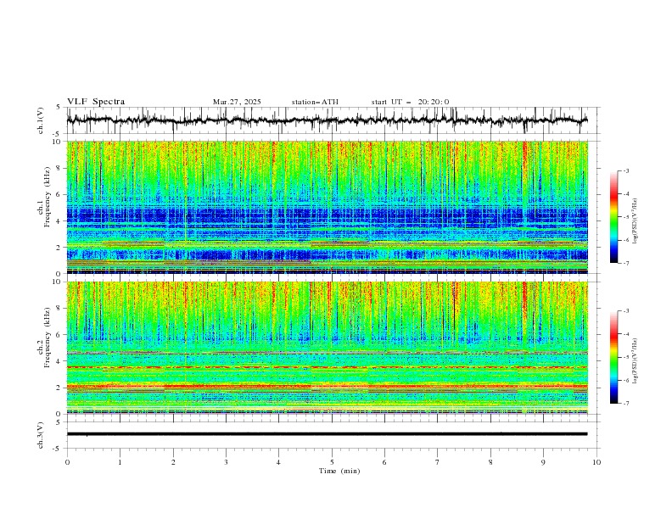Click the "-6" tick on ch.1 colorbar
672x519 pixels.
(x=626, y=240)
